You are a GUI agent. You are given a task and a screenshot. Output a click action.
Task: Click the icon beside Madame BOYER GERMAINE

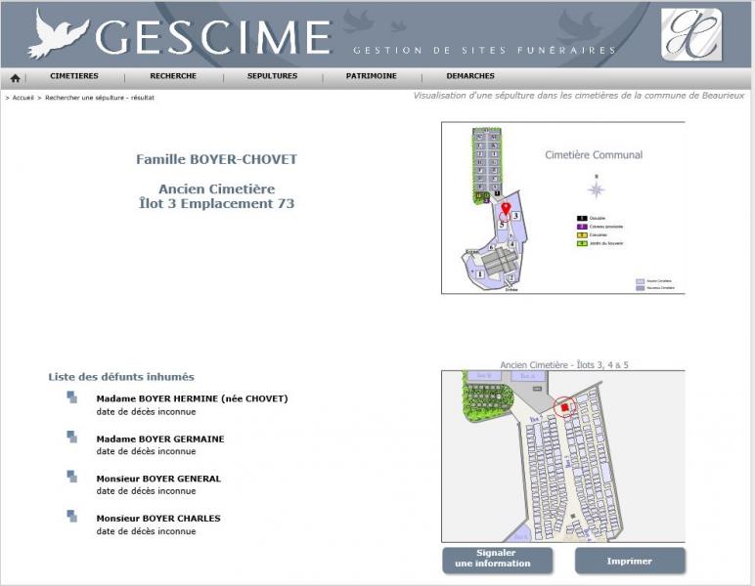pyautogui.click(x=71, y=437)
